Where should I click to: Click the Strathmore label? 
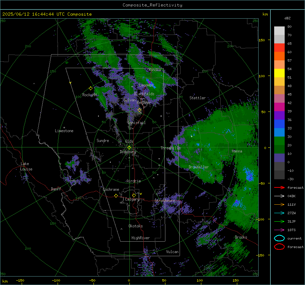(165, 201)
